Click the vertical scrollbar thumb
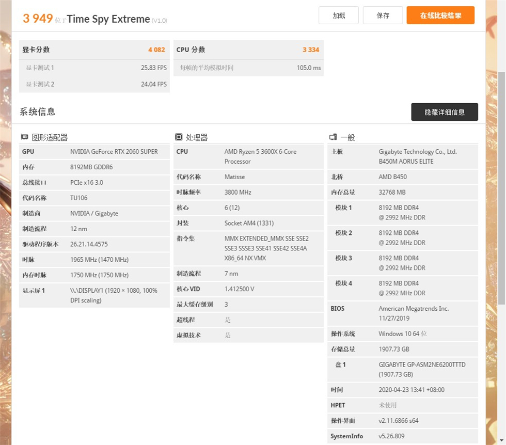 tap(501, 188)
